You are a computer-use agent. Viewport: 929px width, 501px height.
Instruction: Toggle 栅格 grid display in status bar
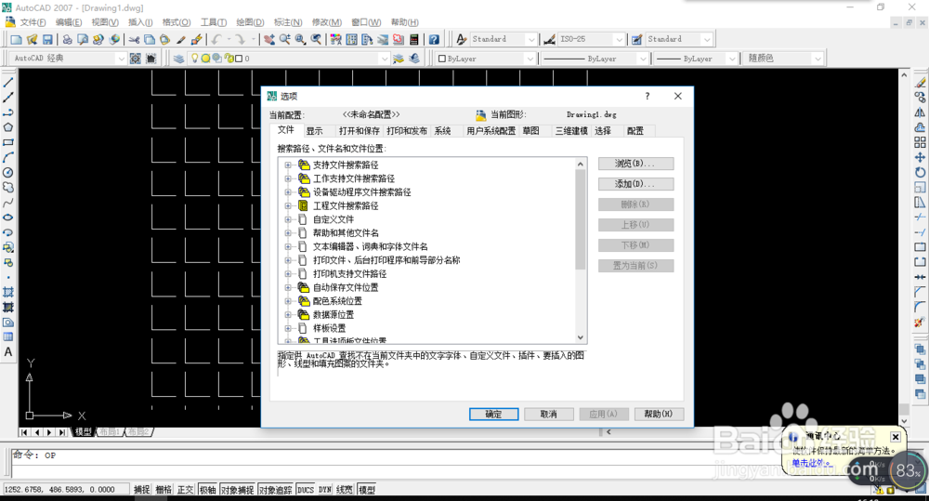(x=164, y=490)
